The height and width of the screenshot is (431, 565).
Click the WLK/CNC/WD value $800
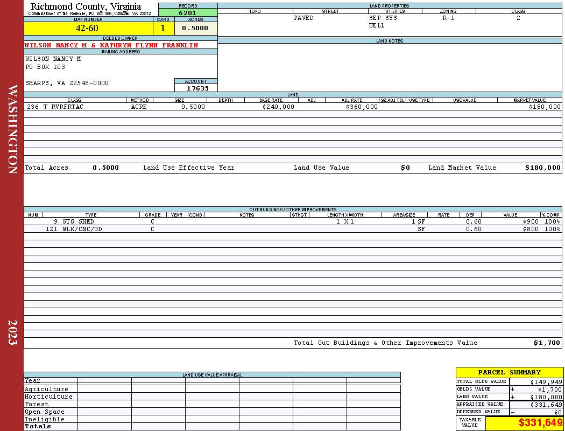click(531, 229)
